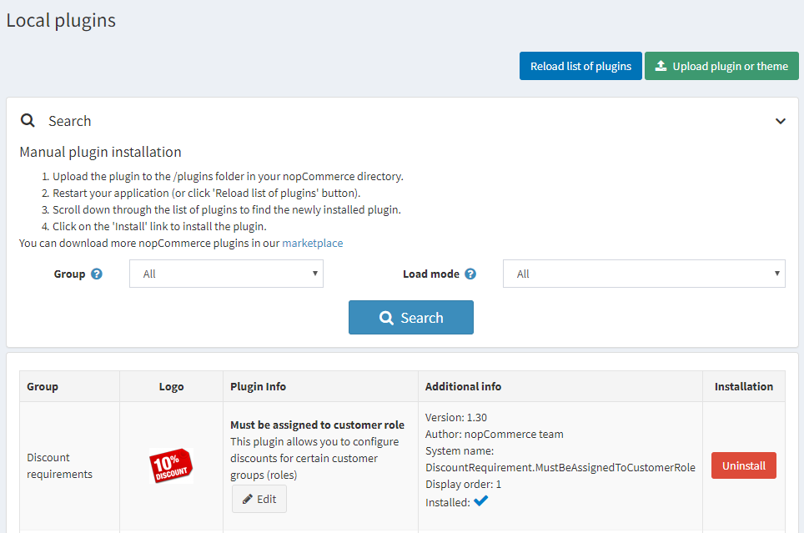
Task: Click the help icon next to Group
Action: click(x=97, y=274)
